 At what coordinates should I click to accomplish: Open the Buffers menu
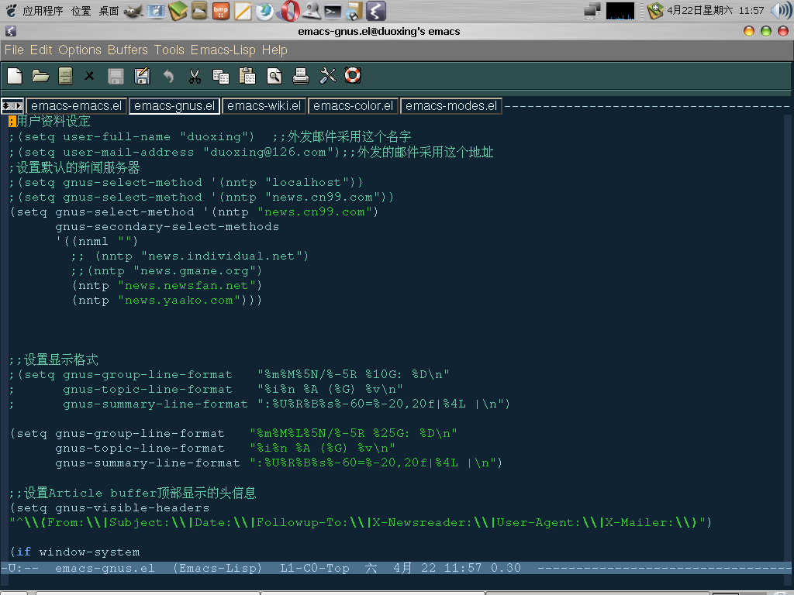point(128,50)
